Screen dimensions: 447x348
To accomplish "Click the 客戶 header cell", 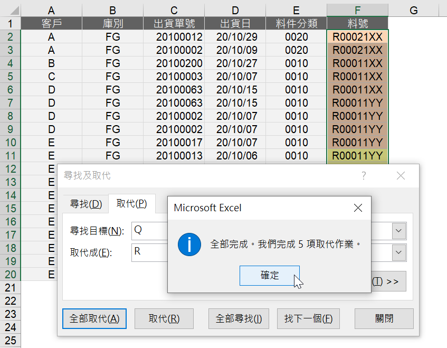I will click(51, 23).
